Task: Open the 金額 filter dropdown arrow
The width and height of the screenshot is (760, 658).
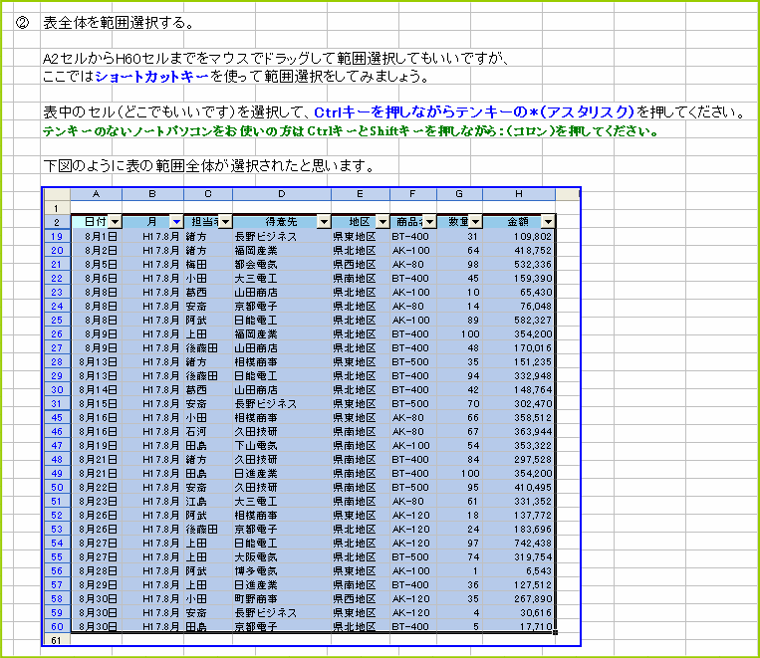Action: point(548,222)
